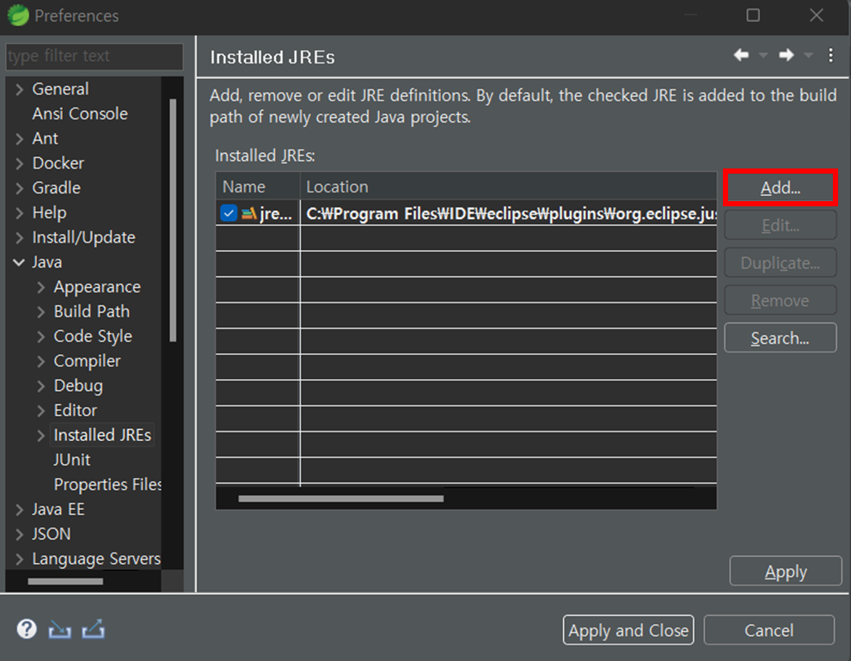Select the JUnit preference page
Screen dimensions: 851x661
72,460
